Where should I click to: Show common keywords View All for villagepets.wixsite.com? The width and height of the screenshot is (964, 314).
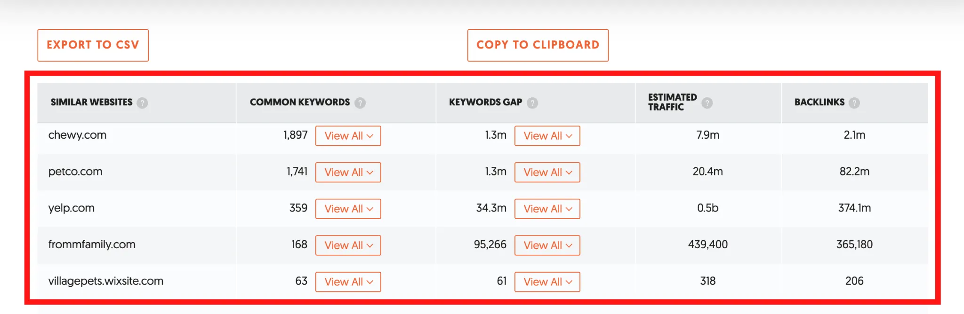pos(348,282)
